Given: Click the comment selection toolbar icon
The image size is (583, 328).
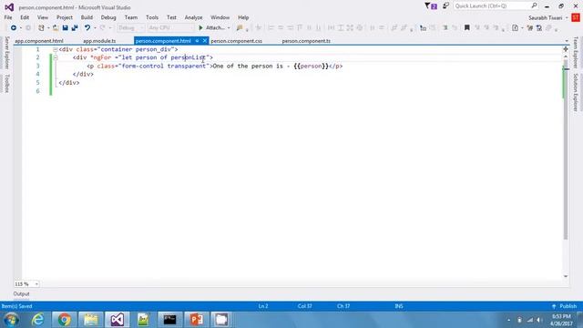Looking at the screenshot, I should pos(445,28).
